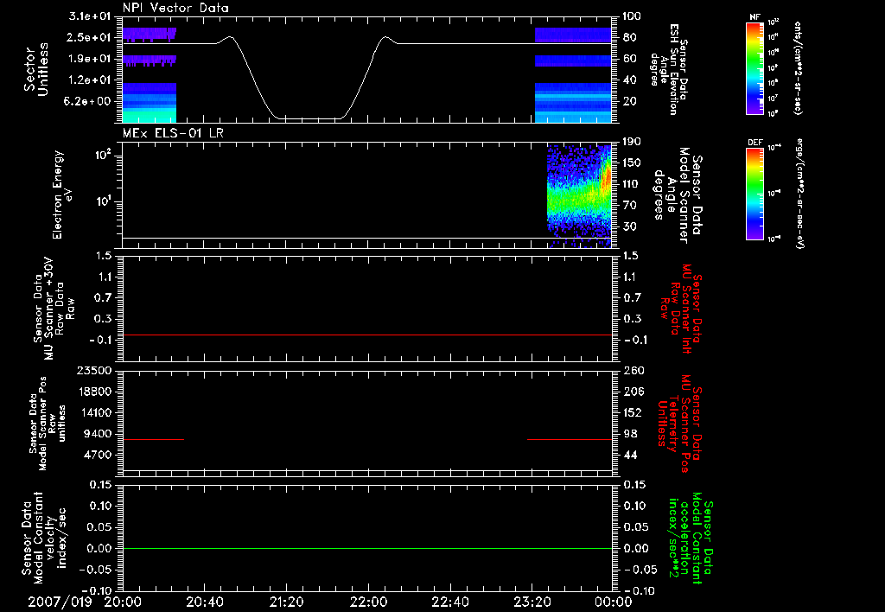Click the '1.9e+01' Sector axis value
Screen dimensions: 885x612
click(x=89, y=59)
